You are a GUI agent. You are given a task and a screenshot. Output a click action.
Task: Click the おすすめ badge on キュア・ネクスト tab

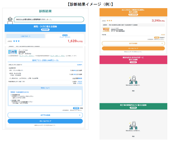pyautogui.click(x=65, y=35)
